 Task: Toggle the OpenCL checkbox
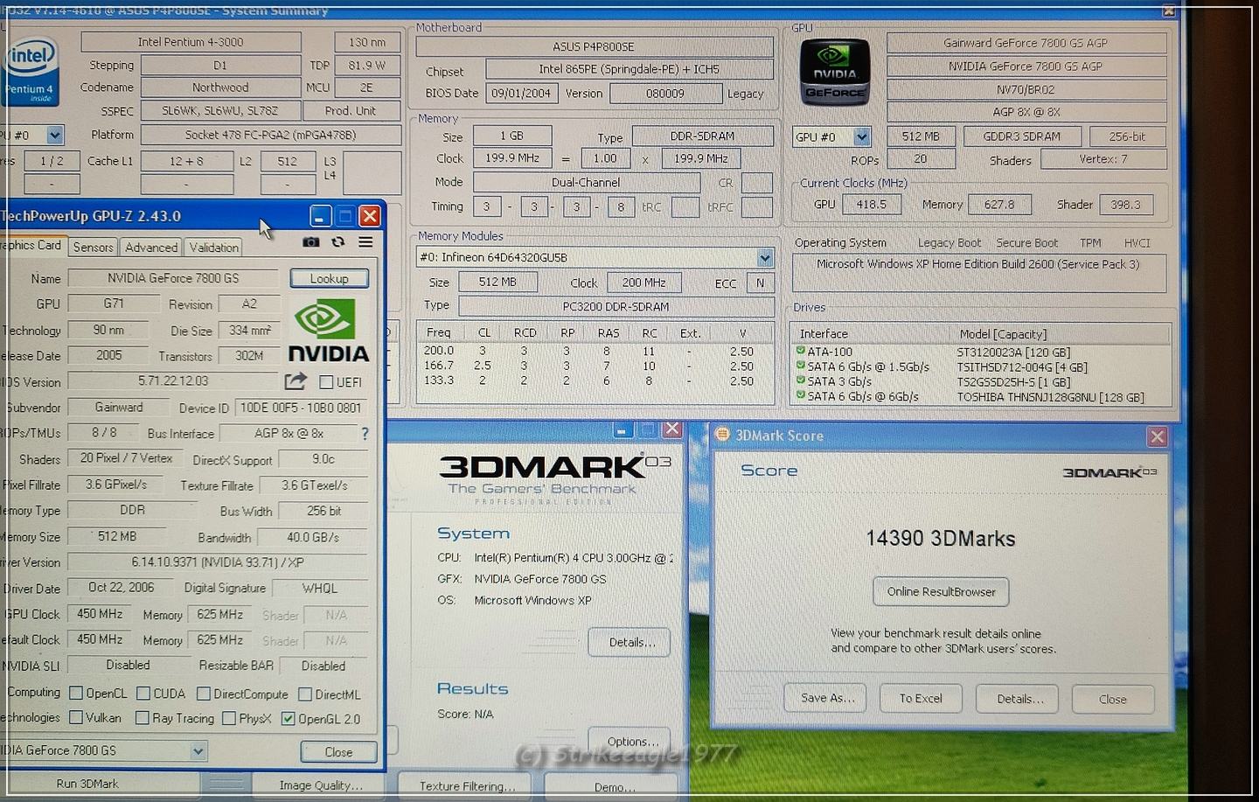point(76,694)
